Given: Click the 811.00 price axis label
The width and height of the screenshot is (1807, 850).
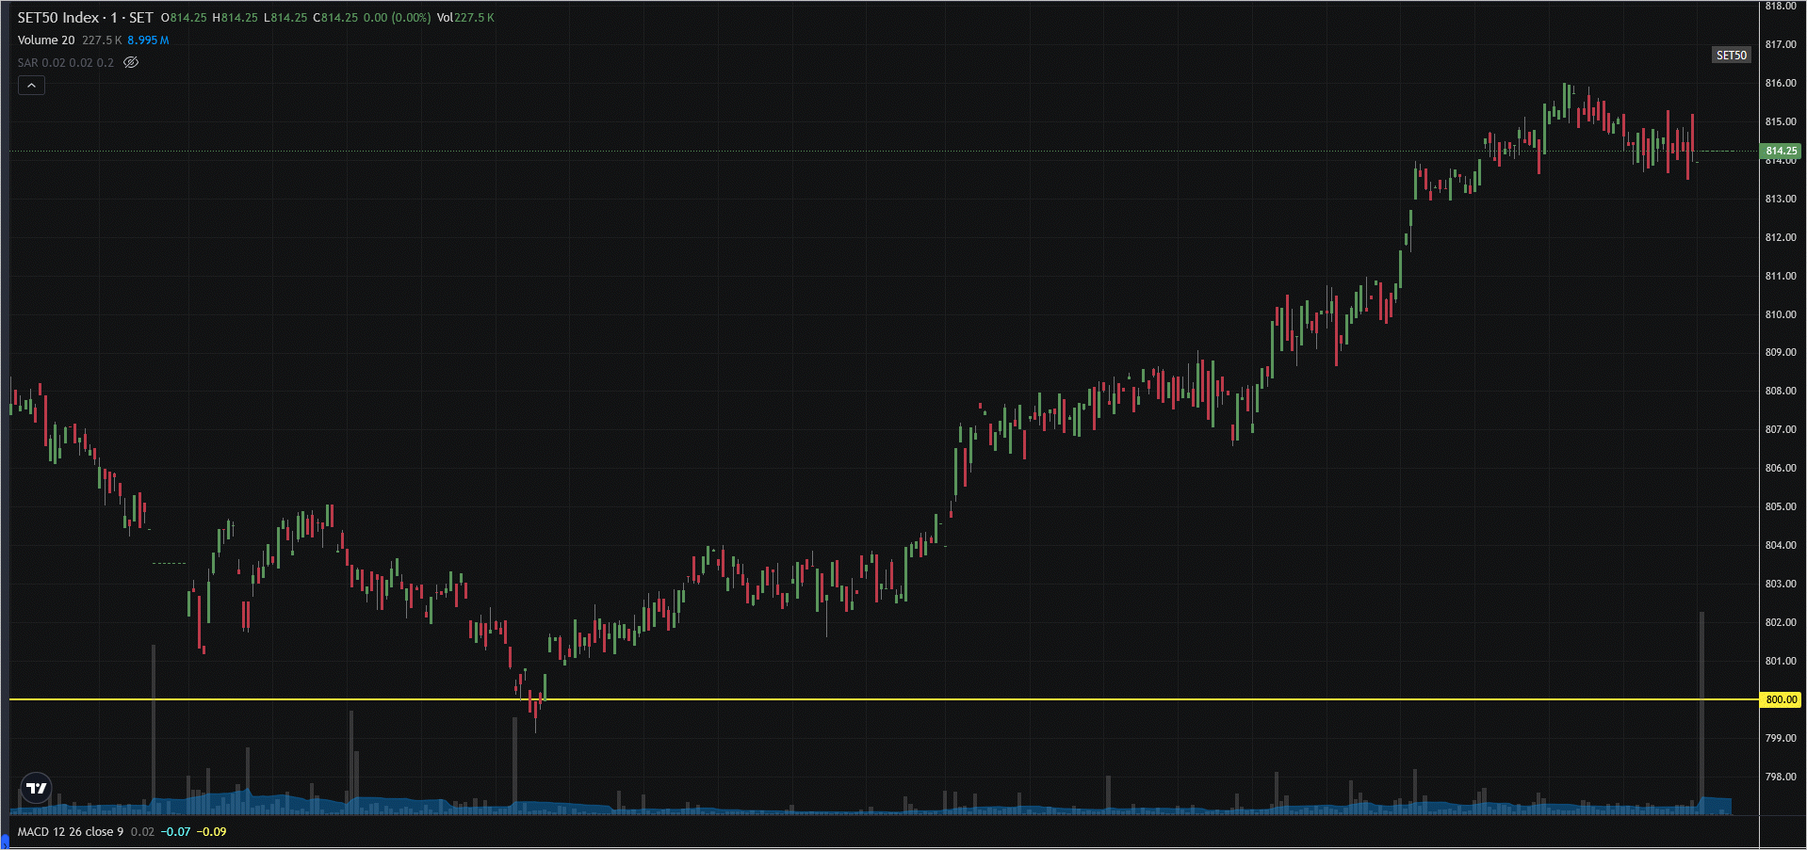Looking at the screenshot, I should coord(1781,276).
